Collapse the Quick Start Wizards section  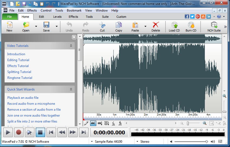pos(71,89)
